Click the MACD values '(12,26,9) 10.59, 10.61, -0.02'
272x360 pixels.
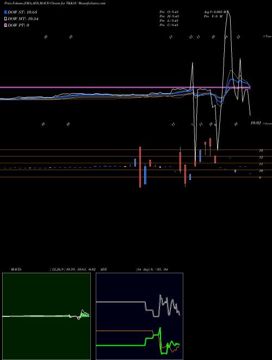[x=72, y=269]
